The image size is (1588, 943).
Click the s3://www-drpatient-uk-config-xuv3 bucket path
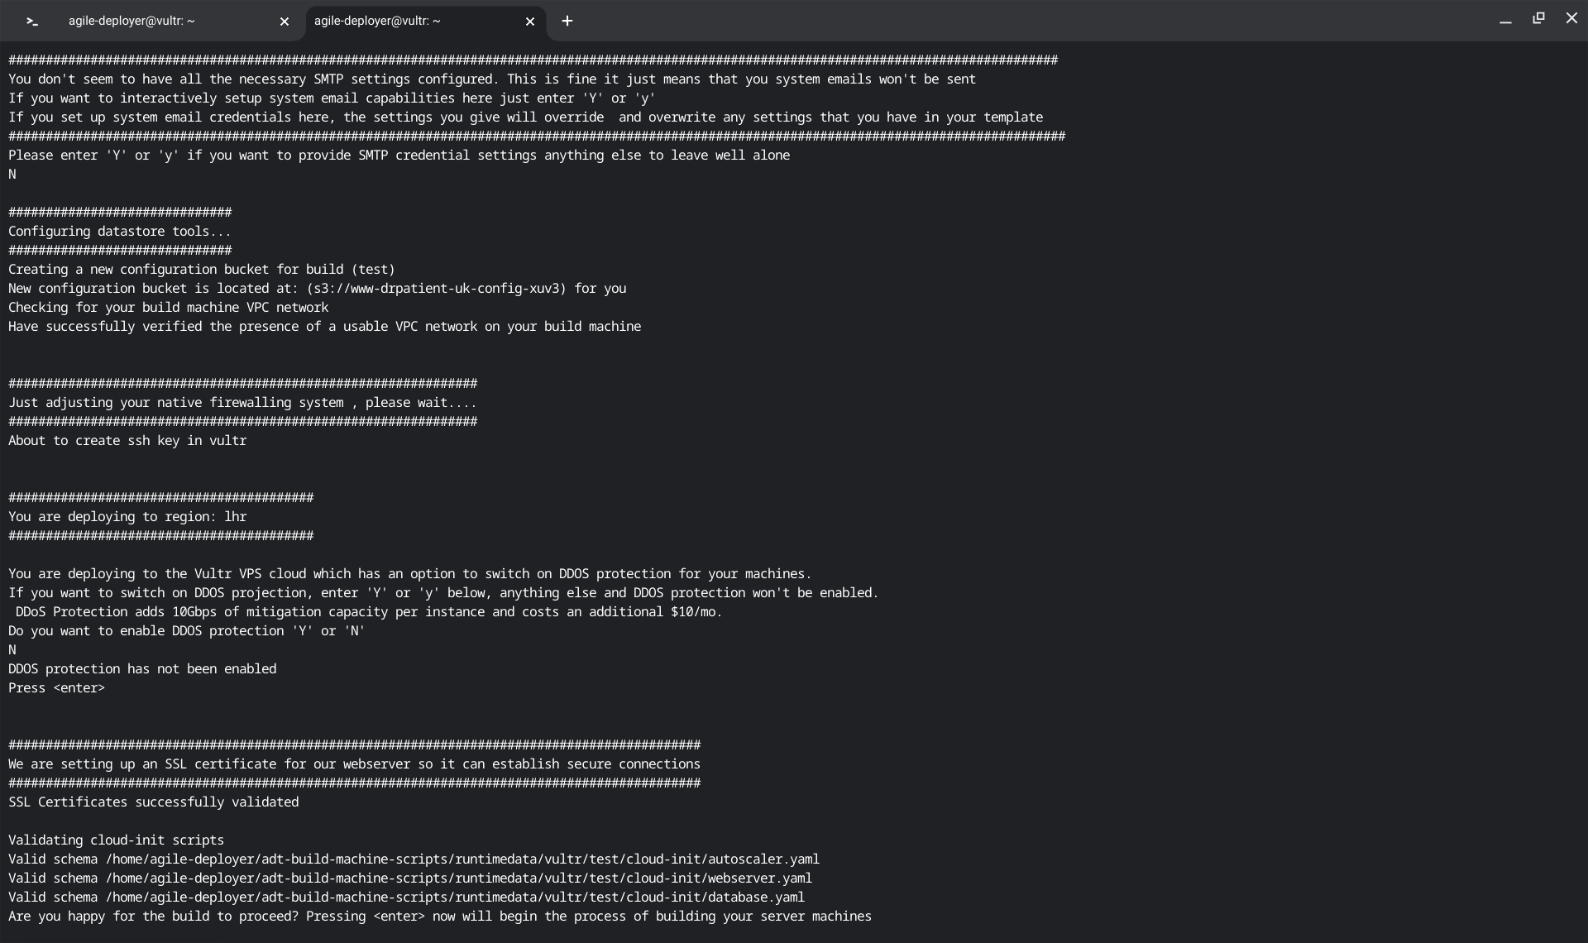pos(437,289)
